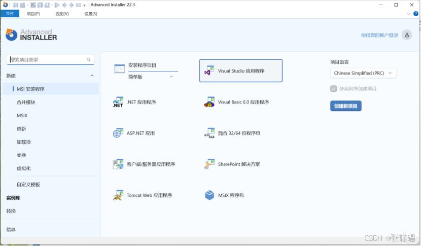
Task: Open 实例库 section in sidebar
Action: point(13,198)
